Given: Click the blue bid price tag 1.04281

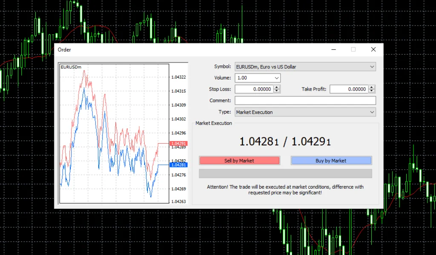Looking at the screenshot, I should tap(179, 164).
